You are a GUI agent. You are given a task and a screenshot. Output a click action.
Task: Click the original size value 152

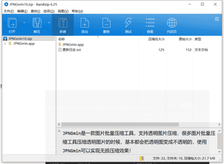189,50
